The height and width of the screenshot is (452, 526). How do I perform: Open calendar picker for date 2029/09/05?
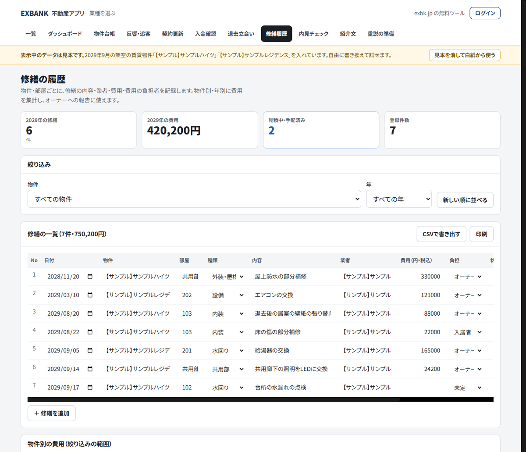pos(90,350)
